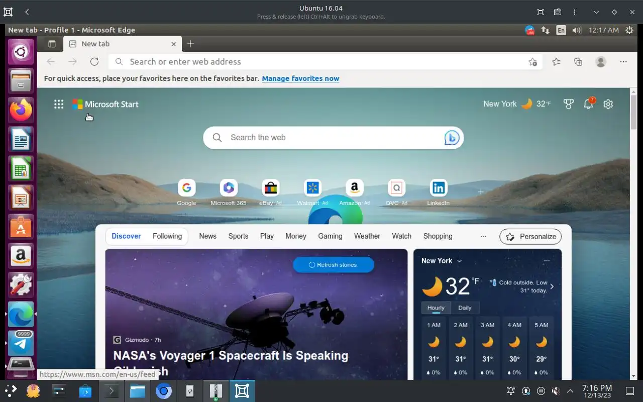The width and height of the screenshot is (643, 402).
Task: Expand more feed categories ellipsis
Action: (x=483, y=236)
